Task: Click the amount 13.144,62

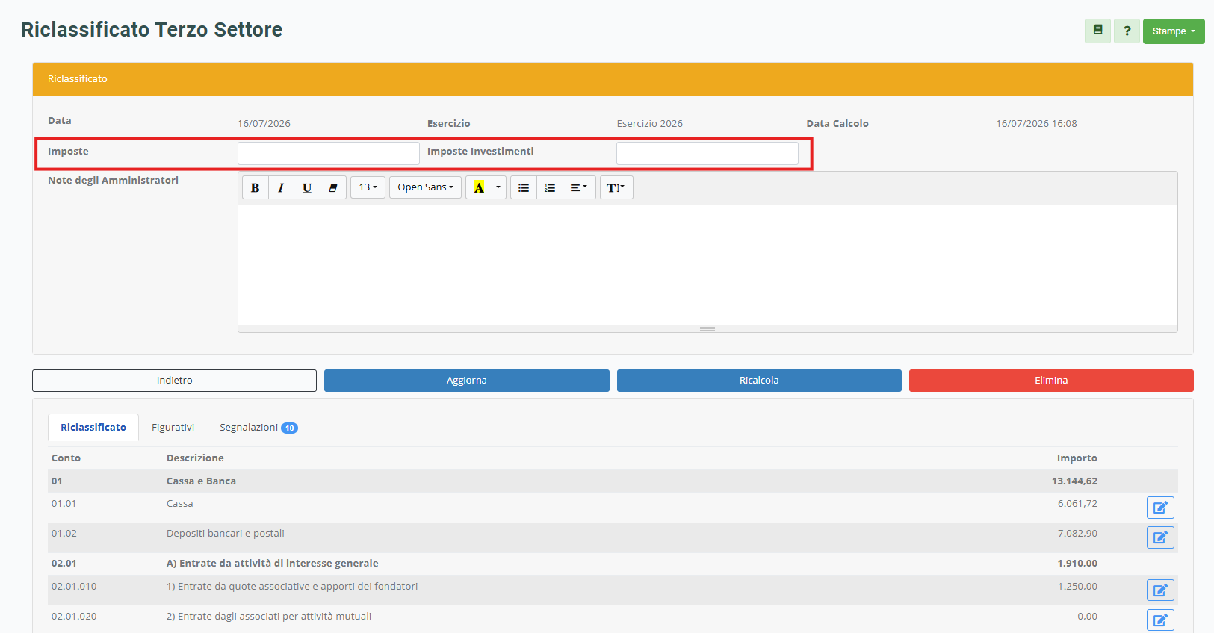Action: pos(1074,481)
